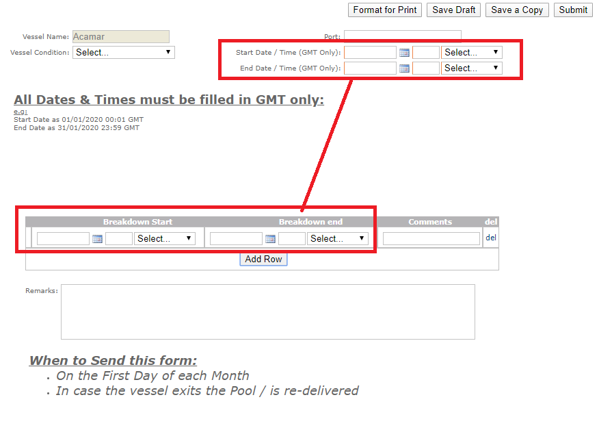Image resolution: width=599 pixels, height=443 pixels.
Task: Click the Save a Copy button
Action: 517,10
